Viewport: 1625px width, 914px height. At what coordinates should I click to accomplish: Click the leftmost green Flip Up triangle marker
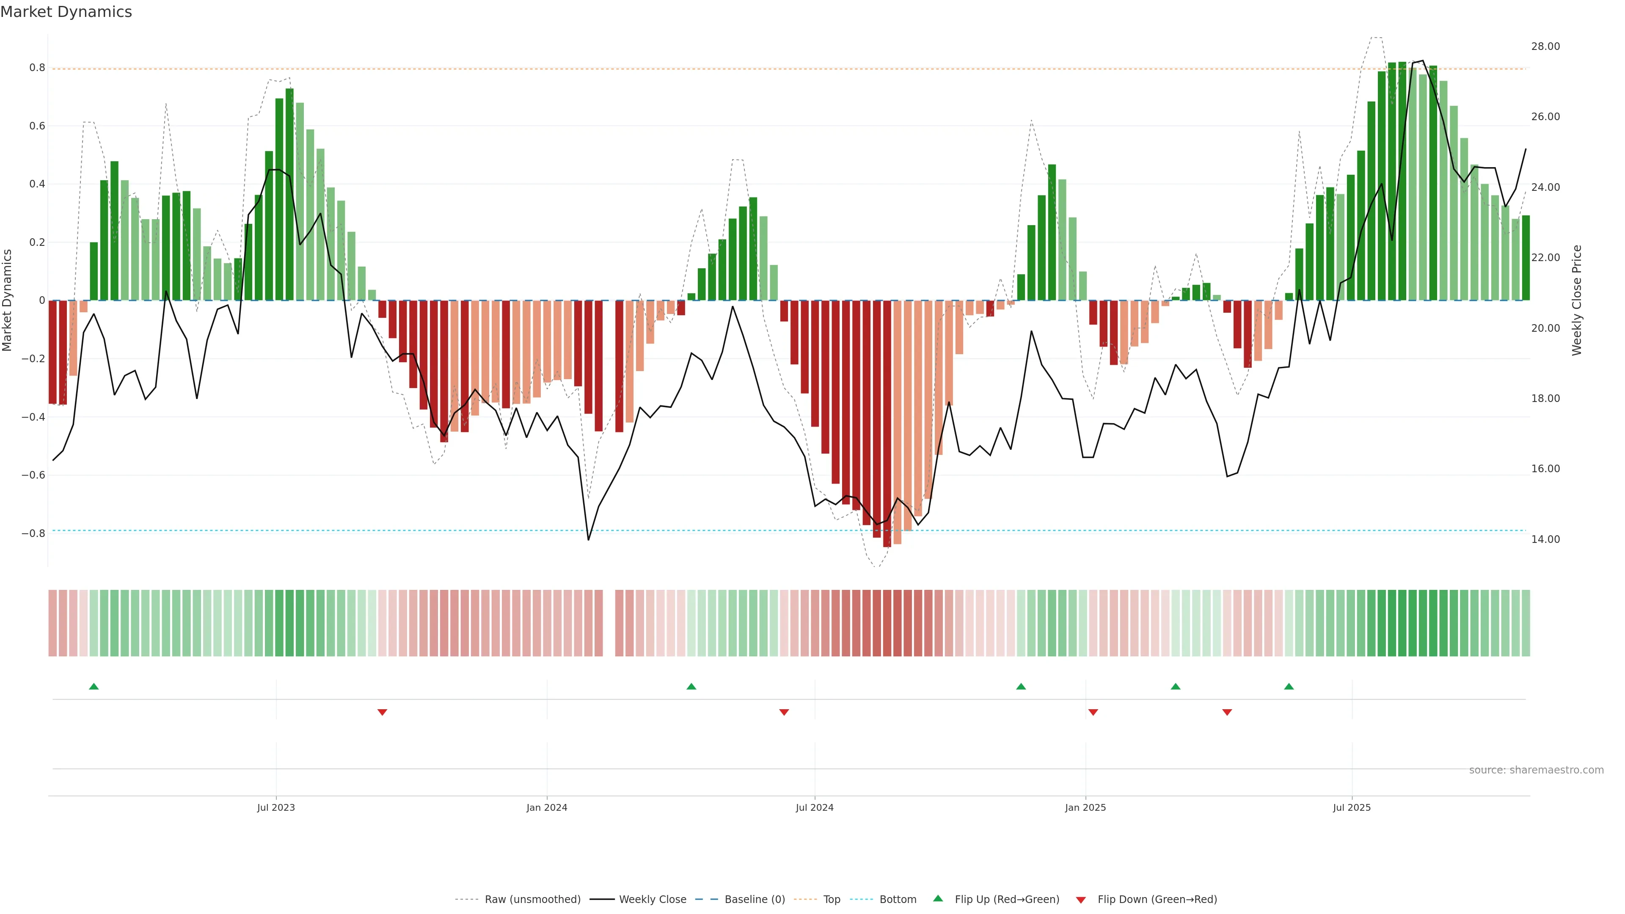click(94, 686)
